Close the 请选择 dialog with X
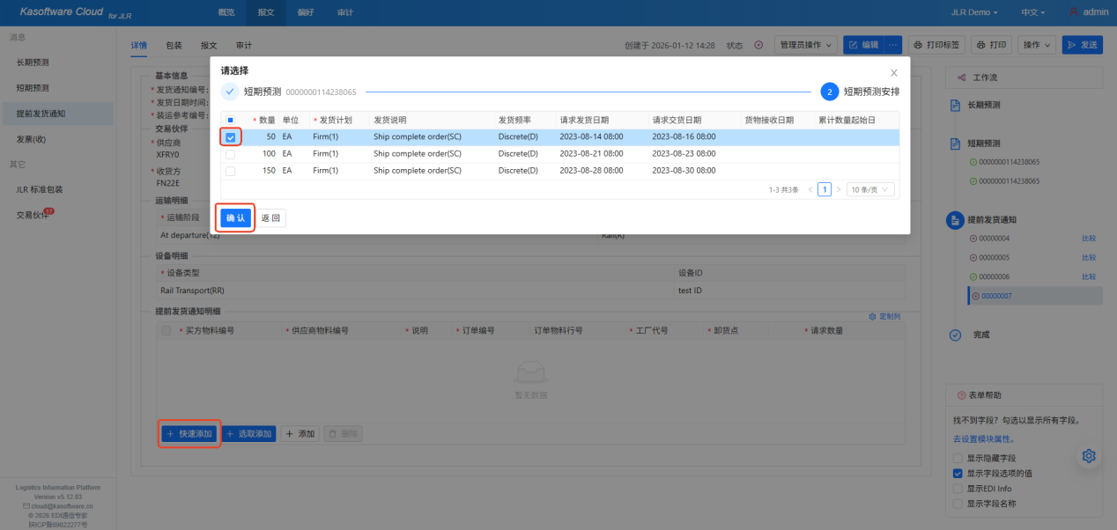The width and height of the screenshot is (1117, 530). (894, 73)
